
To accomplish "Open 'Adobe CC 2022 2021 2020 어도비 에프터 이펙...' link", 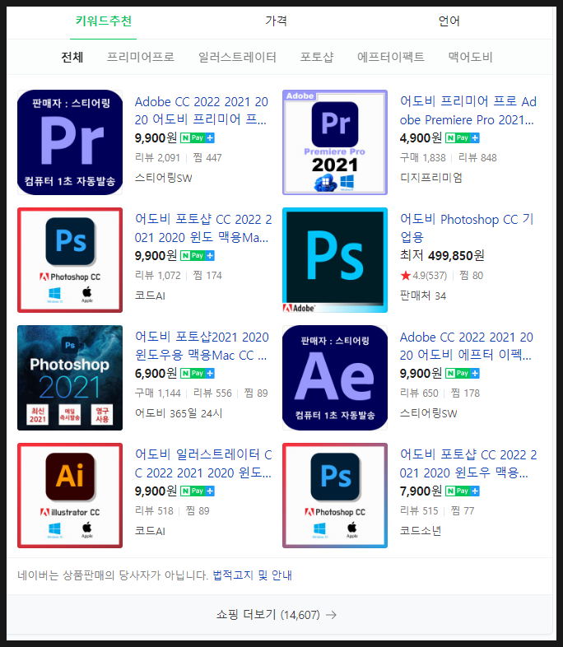I will (x=466, y=346).
